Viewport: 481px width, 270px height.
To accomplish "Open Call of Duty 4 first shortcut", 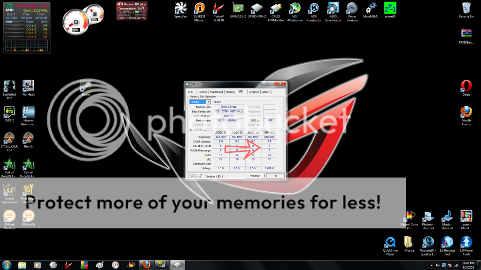I will (x=9, y=168).
